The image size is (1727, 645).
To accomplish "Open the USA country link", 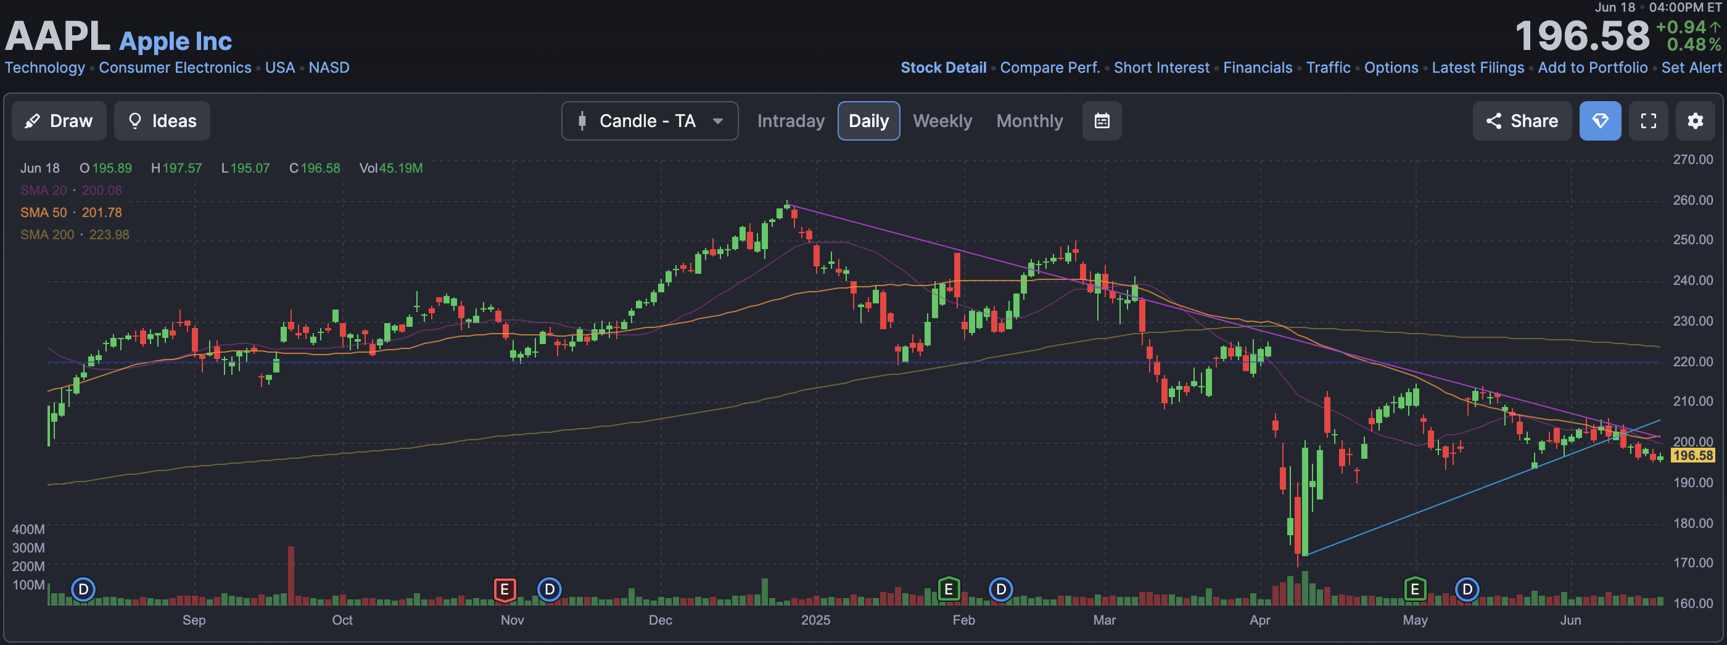I will pyautogui.click(x=279, y=68).
